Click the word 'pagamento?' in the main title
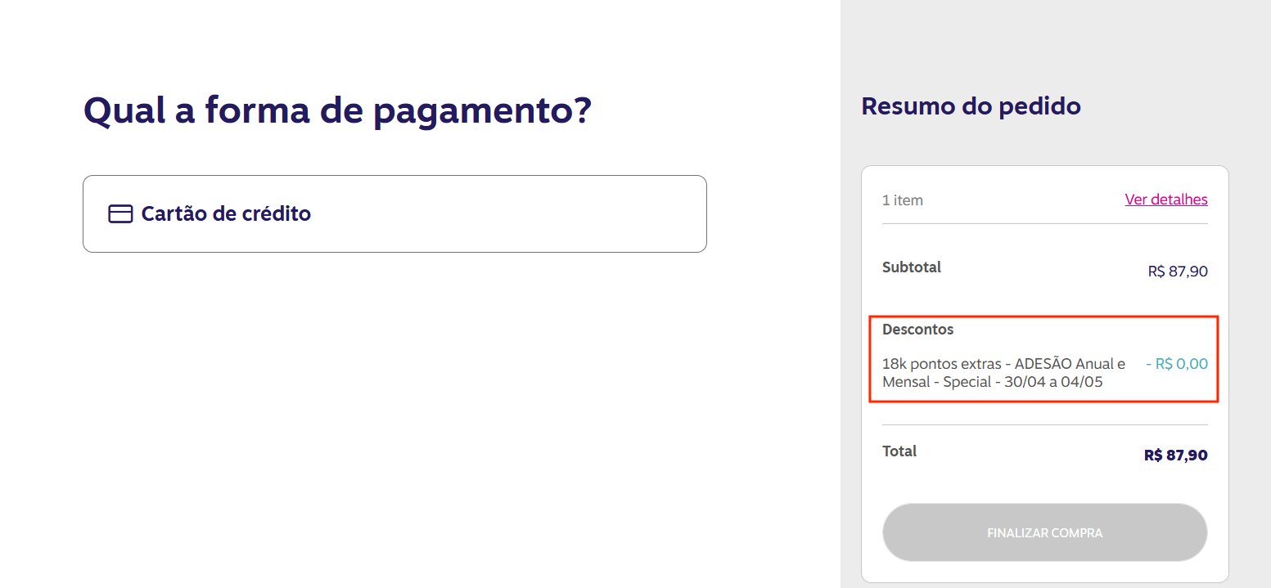This screenshot has width=1271, height=588. [481, 112]
